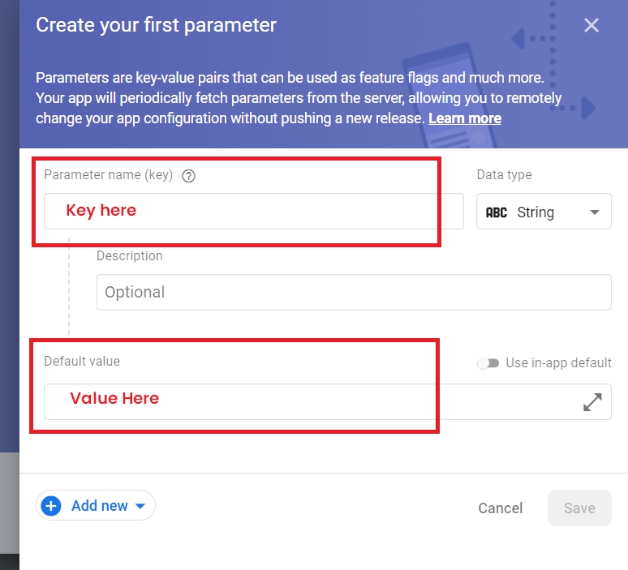This screenshot has height=570, width=628.
Task: Click the ABC string type icon
Action: [x=496, y=212]
